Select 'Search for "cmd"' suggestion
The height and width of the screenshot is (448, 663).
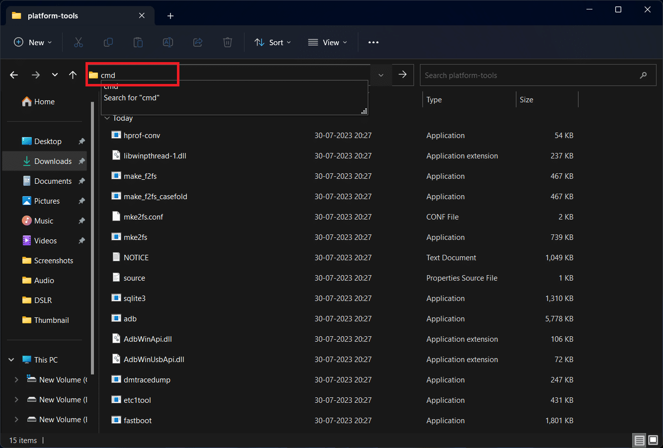[x=132, y=98]
